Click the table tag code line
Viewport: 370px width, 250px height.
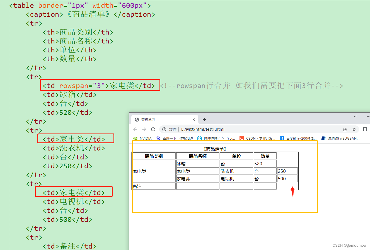click(x=80, y=5)
